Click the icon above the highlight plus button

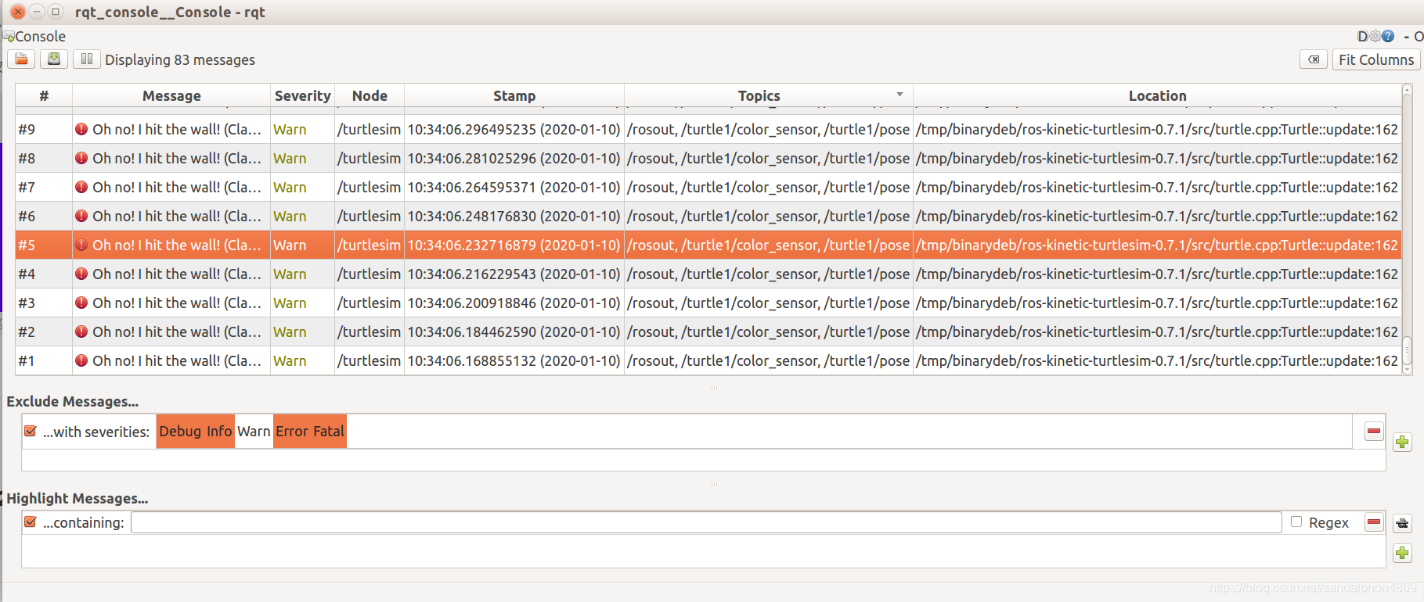click(1402, 523)
